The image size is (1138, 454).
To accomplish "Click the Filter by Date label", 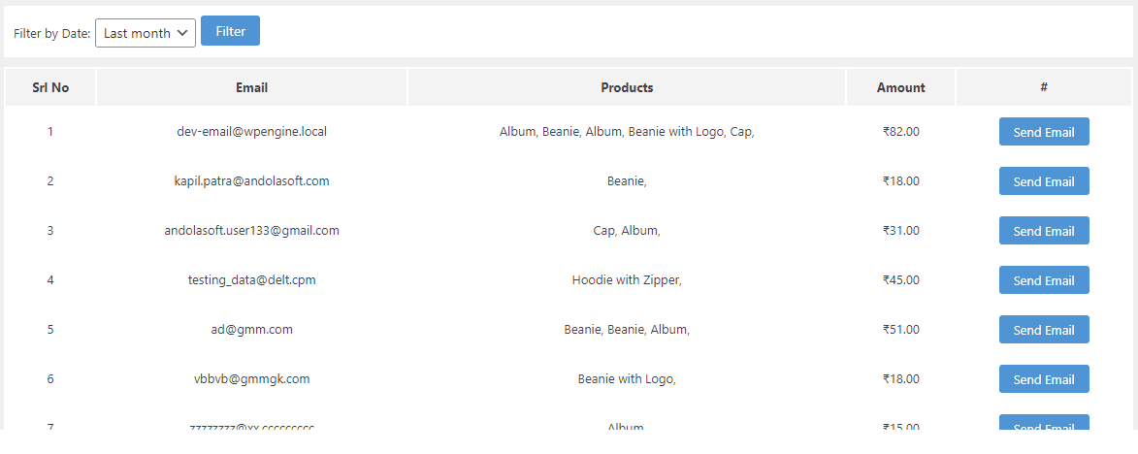I will [51, 33].
